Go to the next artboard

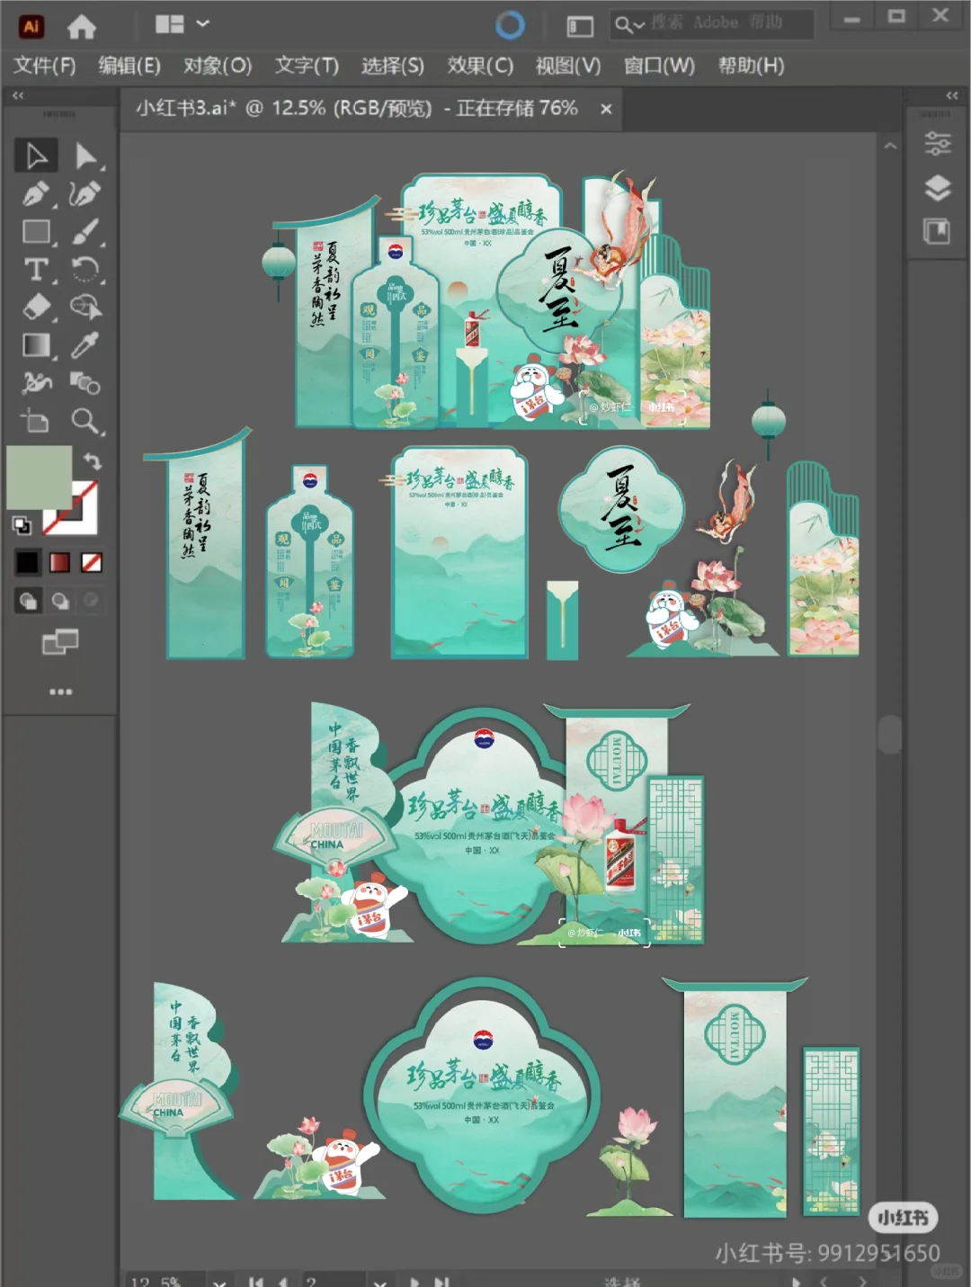(x=414, y=1281)
